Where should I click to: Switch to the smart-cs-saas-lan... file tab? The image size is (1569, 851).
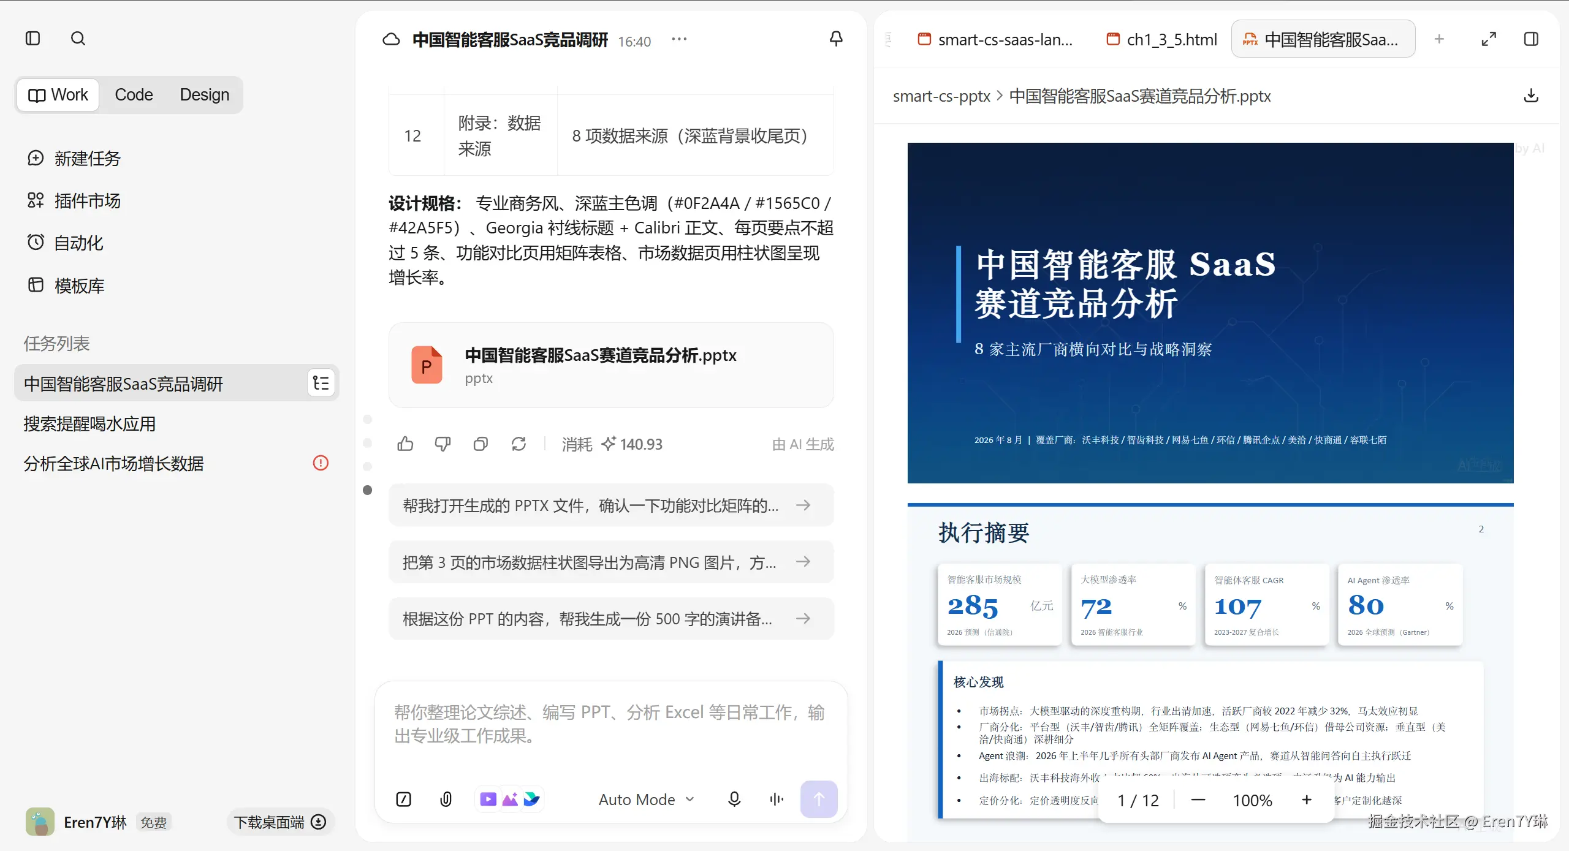[995, 40]
